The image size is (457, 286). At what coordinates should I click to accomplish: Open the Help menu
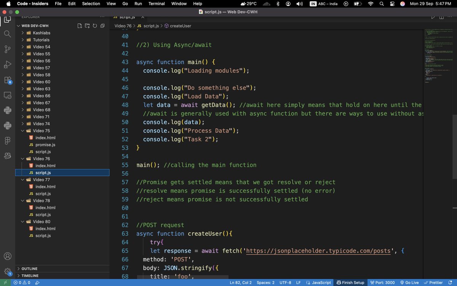pos(198,4)
